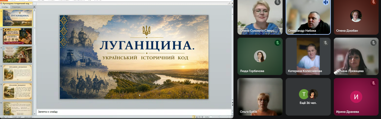Click muted mic icon on Катерина Колесникова tile

tap(326, 43)
